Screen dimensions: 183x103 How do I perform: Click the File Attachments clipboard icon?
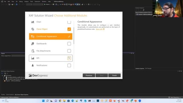(33, 51)
